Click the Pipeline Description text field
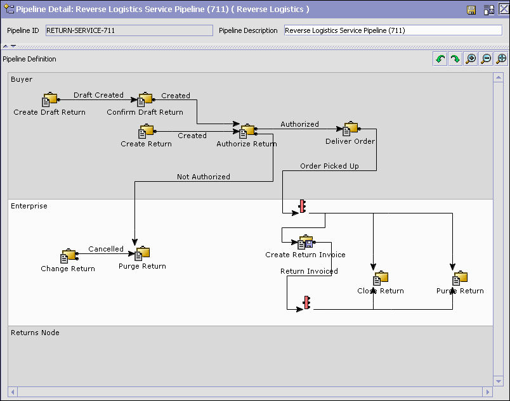Viewport: 510px width, 401px height. 393,30
